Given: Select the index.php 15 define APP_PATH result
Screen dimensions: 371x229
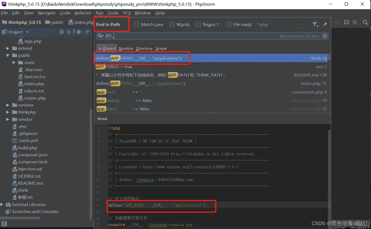Looking at the screenshot, I should coord(211,84).
